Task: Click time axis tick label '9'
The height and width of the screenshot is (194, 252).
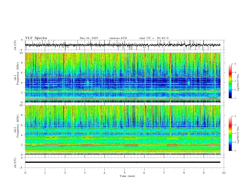Action: point(204,173)
